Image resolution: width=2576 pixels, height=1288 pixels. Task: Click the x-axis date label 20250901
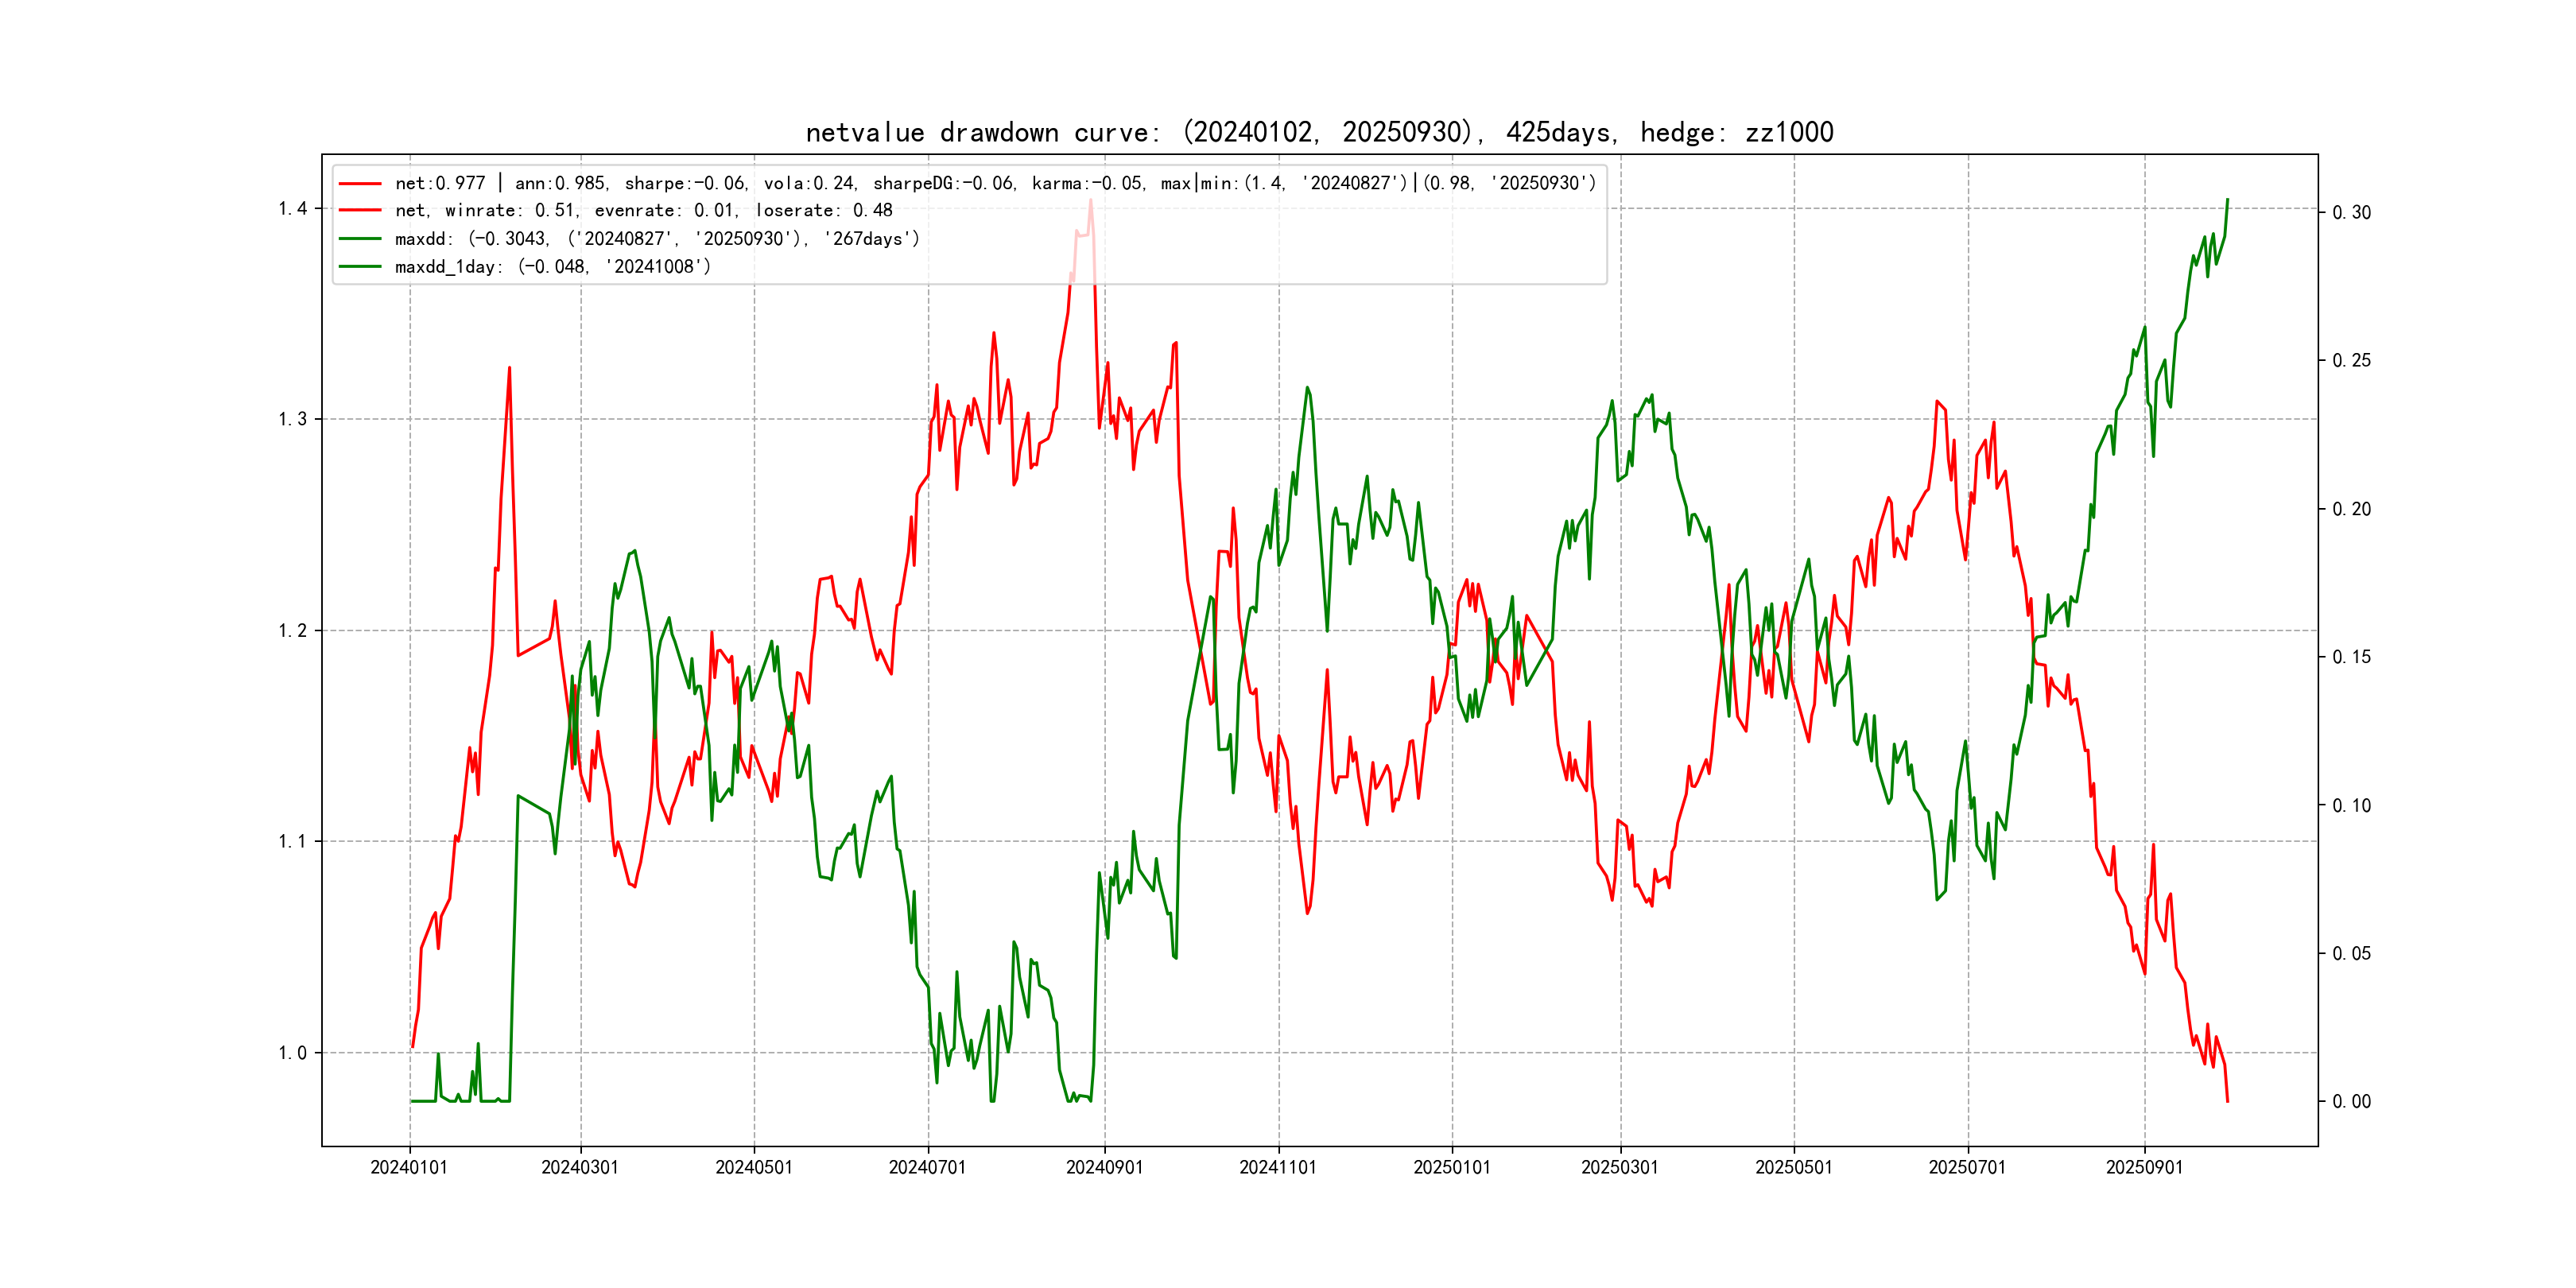click(2144, 1168)
